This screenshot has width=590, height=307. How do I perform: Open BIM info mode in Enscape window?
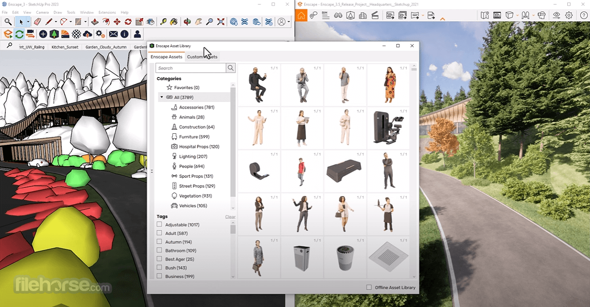tap(326, 16)
